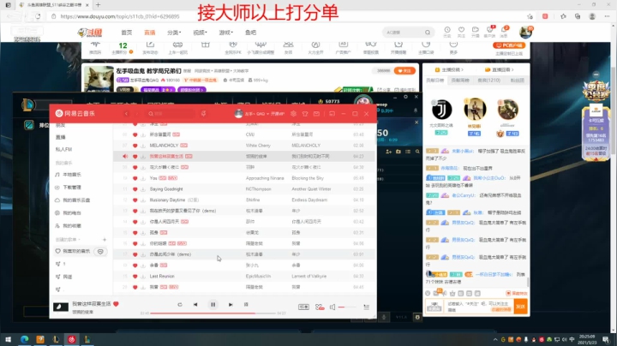Image resolution: width=617 pixels, height=346 pixels.
Task: Open album Endless Daydream
Action: [309, 200]
